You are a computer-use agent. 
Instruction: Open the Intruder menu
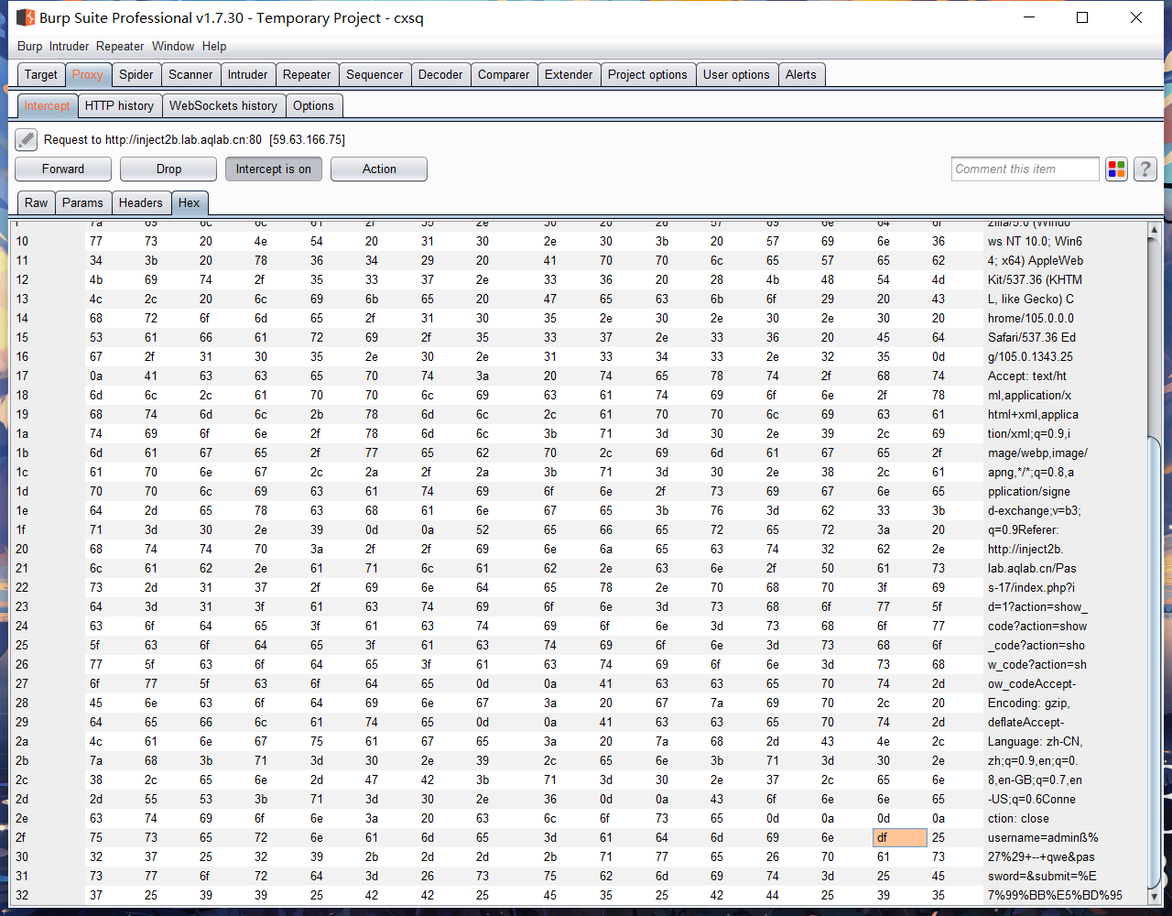[70, 46]
